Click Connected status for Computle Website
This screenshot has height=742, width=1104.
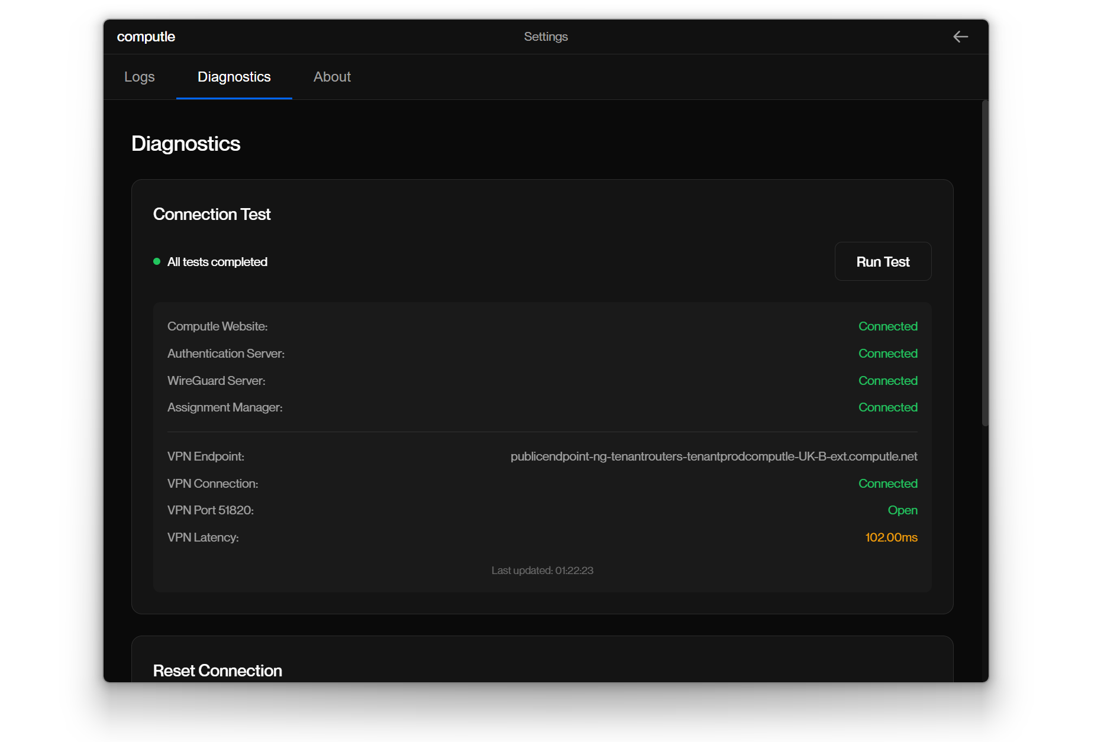[x=887, y=326]
